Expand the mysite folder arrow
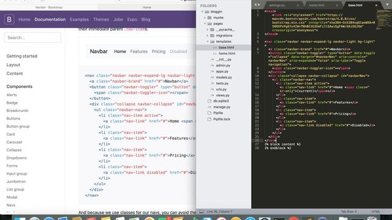Viewport: 392px width, 220px height. click(205, 18)
